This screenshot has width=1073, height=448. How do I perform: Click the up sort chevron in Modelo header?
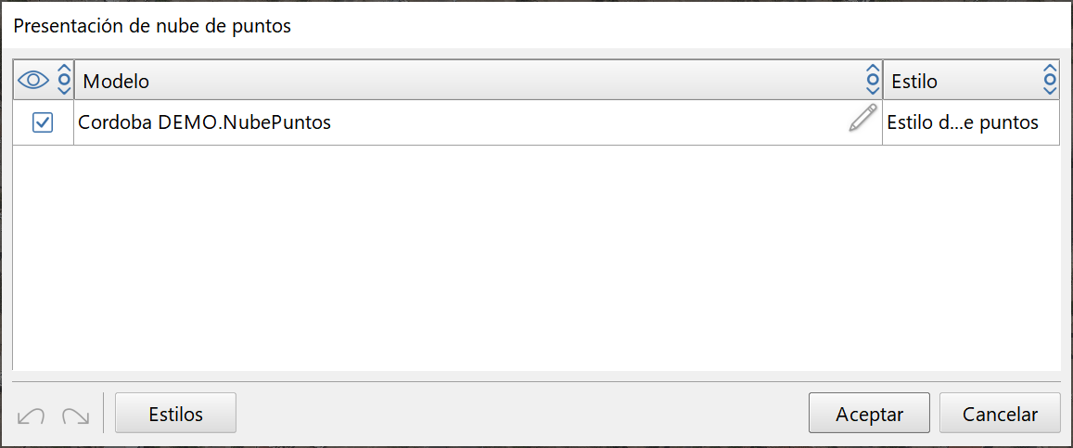coord(872,70)
